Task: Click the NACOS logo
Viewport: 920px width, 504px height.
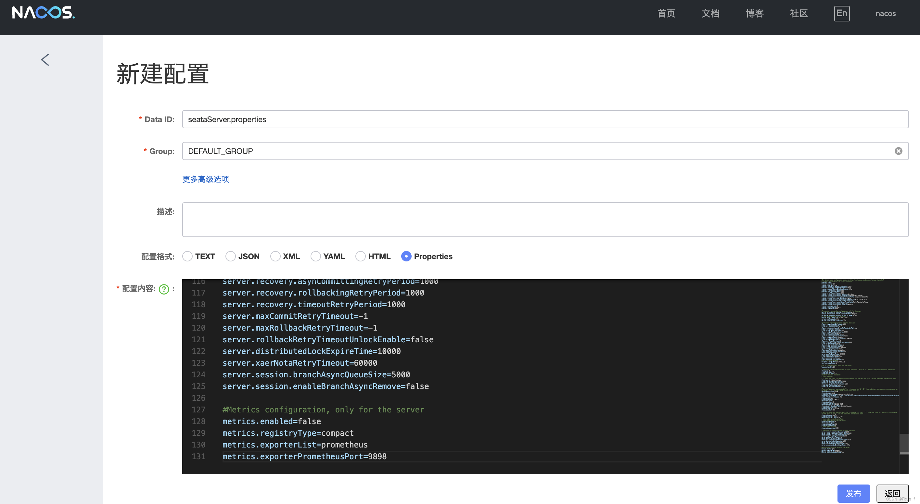Action: (x=43, y=13)
